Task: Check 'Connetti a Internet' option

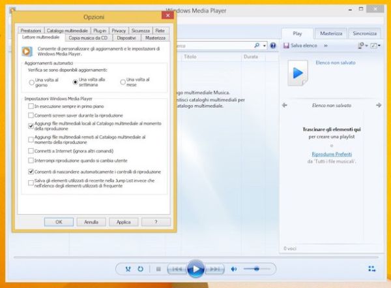Action: [x=31, y=151]
